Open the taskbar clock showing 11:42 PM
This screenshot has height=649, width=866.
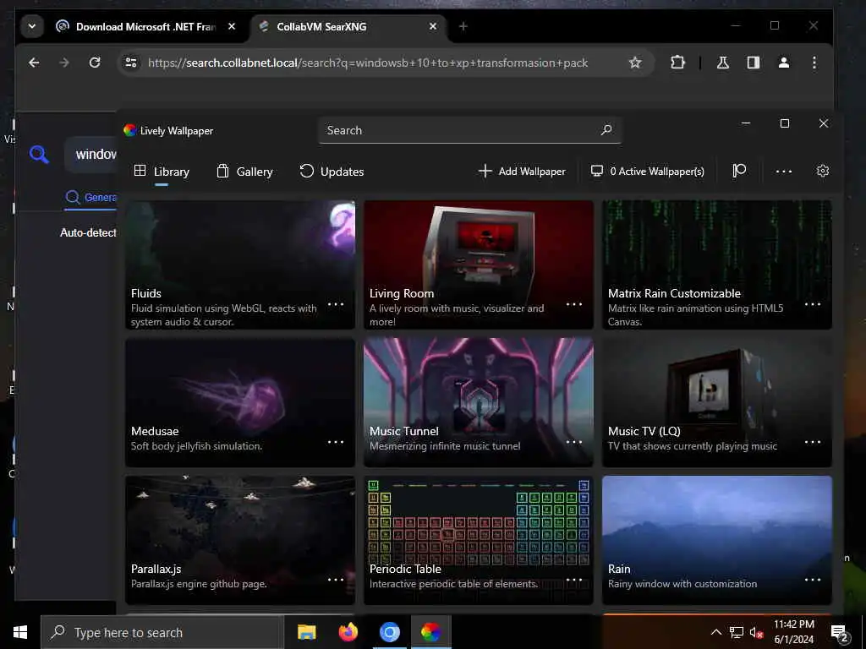click(793, 632)
